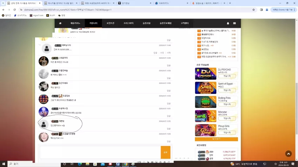Toggle the 비밀 secret comment checkbox
This screenshot has height=167, width=298.
135,162
